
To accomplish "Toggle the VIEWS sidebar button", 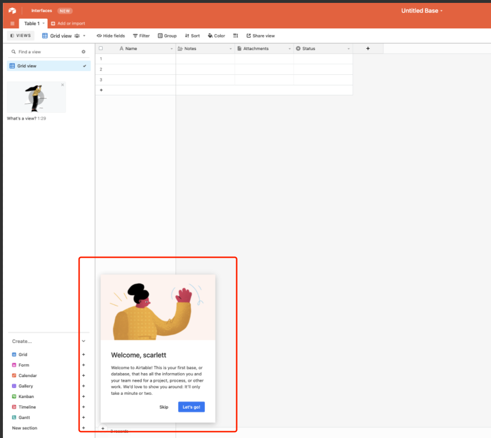I will 21,36.
